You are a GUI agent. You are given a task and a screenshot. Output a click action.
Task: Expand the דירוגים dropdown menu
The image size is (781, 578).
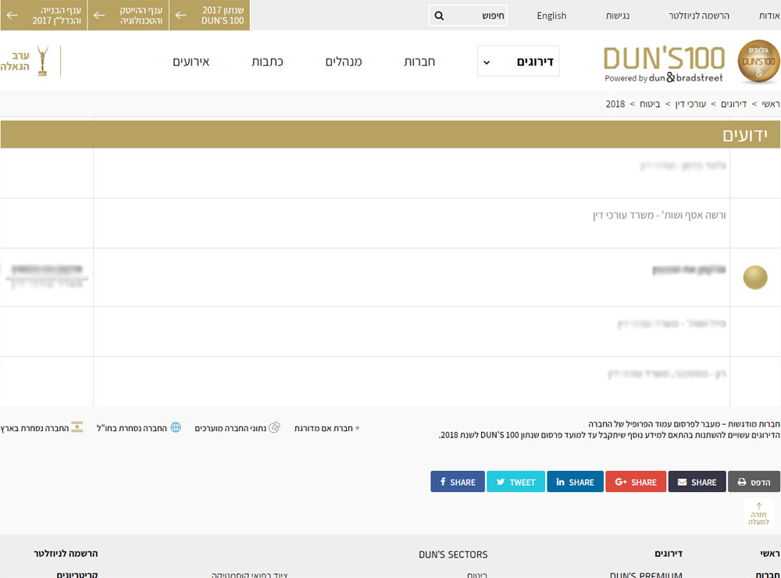[518, 61]
